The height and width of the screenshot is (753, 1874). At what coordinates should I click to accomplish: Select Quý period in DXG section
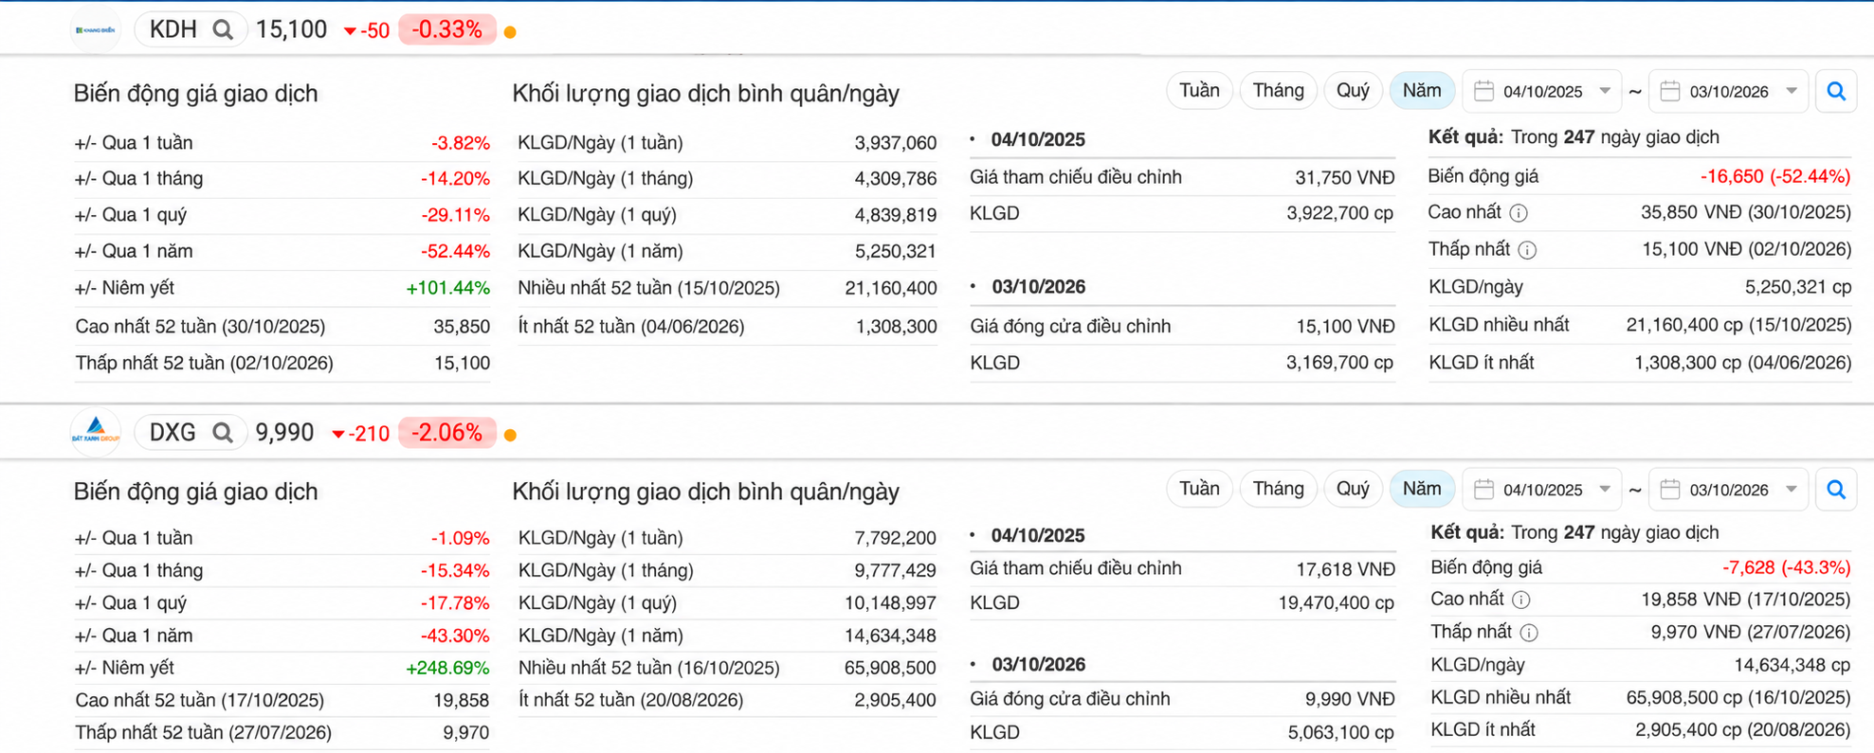(1353, 489)
